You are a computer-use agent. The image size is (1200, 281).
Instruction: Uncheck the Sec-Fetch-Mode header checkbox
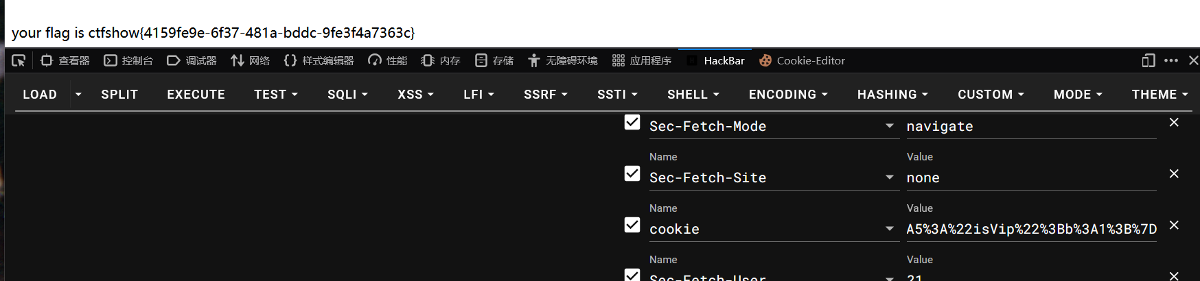coord(632,122)
